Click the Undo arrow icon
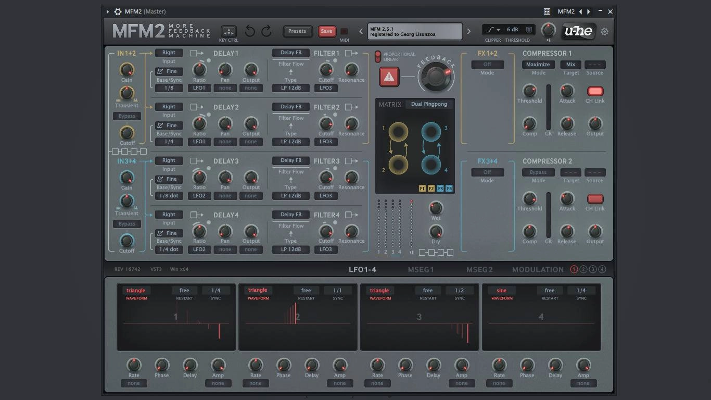Viewport: 711px width, 400px height. [250, 31]
